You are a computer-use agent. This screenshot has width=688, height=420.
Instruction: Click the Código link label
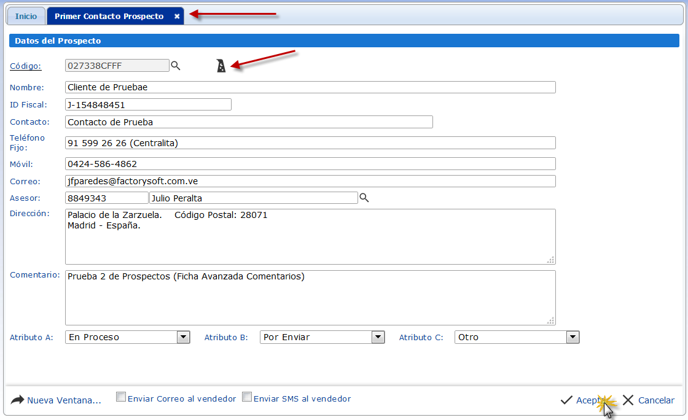tap(25, 66)
